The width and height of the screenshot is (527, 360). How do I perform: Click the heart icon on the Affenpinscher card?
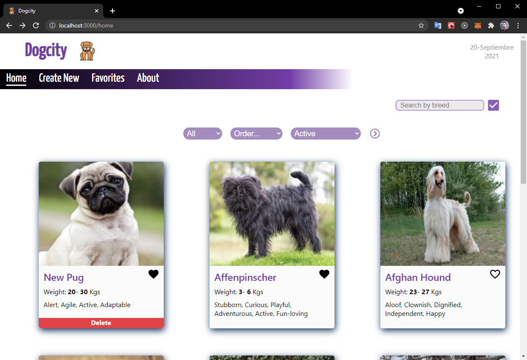pyautogui.click(x=324, y=274)
